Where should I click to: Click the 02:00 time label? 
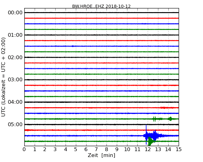15,57
